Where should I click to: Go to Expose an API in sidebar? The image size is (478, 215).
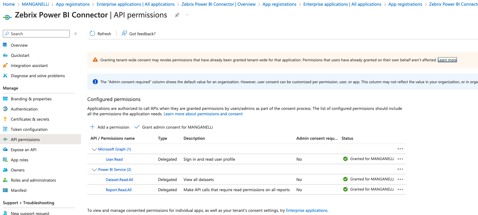coord(24,150)
